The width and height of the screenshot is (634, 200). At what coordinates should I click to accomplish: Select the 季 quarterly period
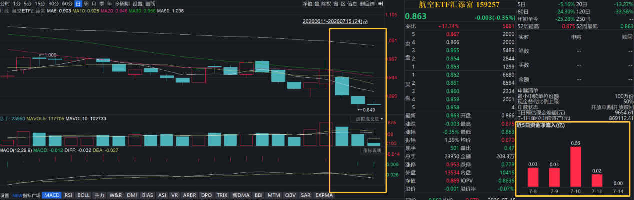click(101, 3)
